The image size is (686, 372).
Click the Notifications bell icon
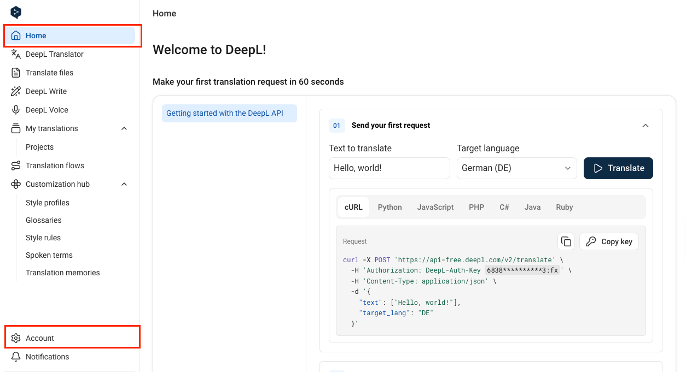pyautogui.click(x=16, y=357)
